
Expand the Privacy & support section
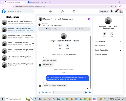pos(108,55)
